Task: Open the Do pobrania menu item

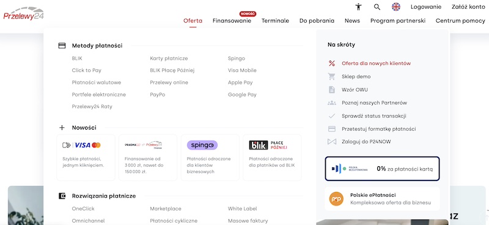Action: coord(317,21)
